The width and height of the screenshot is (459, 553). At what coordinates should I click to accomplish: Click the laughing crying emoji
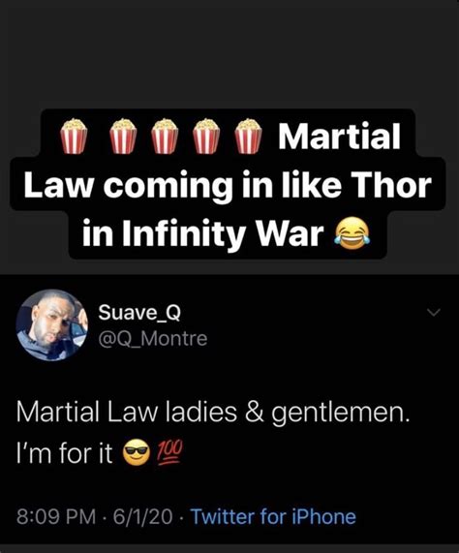[352, 235]
